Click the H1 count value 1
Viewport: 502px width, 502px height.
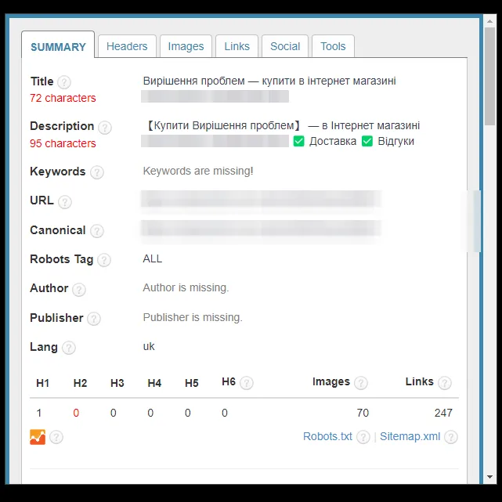coord(39,413)
